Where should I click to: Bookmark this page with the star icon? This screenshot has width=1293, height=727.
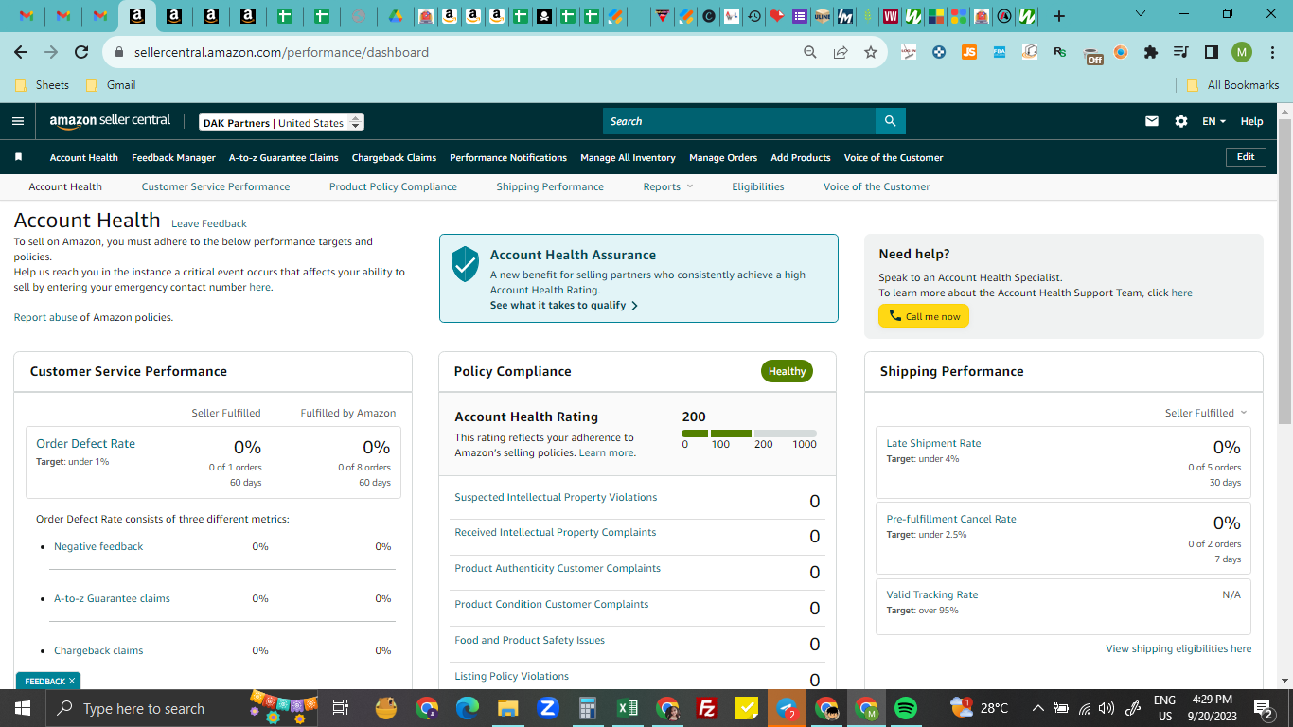point(871,53)
